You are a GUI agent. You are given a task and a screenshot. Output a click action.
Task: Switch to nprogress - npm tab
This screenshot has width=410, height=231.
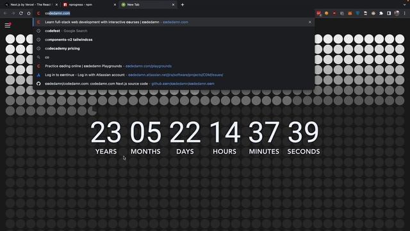pos(89,4)
